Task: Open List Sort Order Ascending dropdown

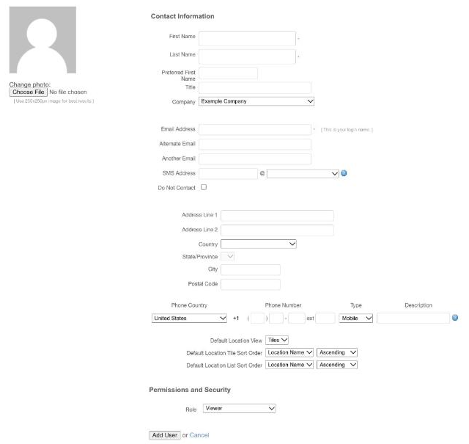Action: (337, 365)
